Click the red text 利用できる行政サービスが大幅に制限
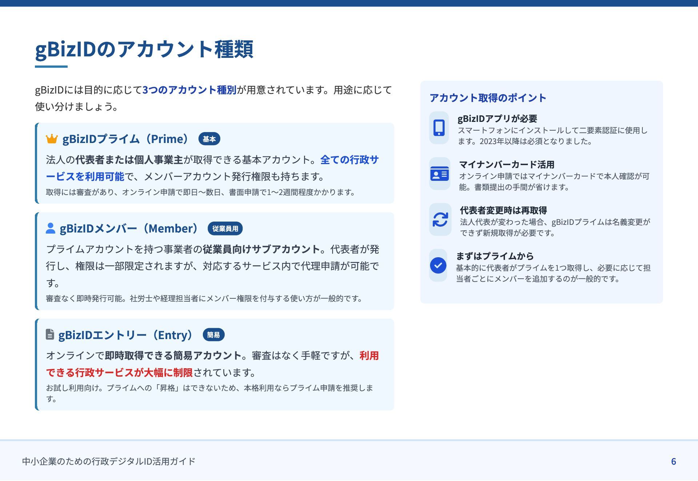 click(212, 364)
